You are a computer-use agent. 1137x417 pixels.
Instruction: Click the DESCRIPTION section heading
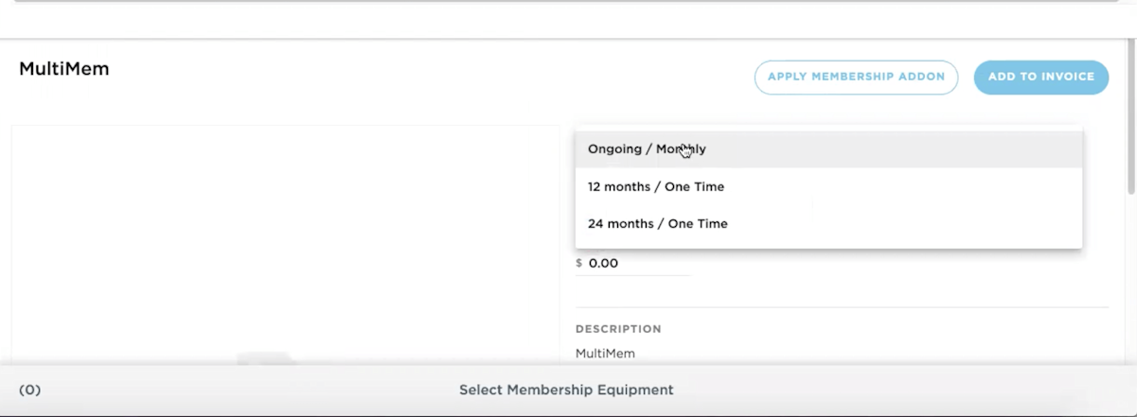(618, 329)
